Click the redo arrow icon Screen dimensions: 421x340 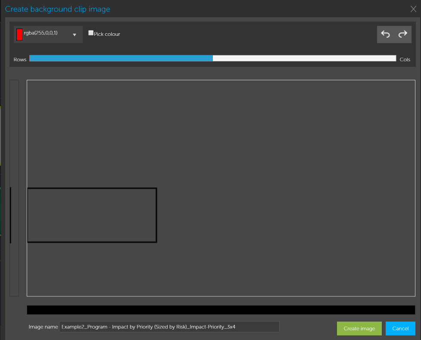[x=402, y=34]
